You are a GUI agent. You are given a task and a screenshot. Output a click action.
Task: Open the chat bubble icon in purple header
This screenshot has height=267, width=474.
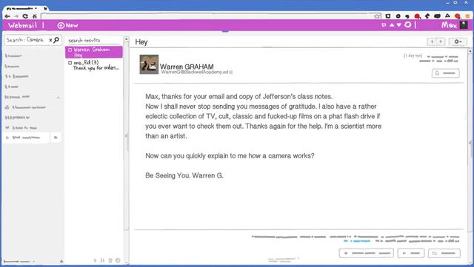408,24
